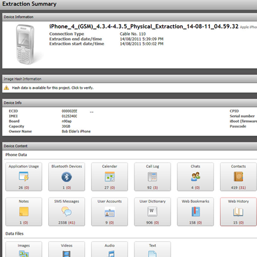Open the Chats people icon
The image size is (257, 257).
195,177
